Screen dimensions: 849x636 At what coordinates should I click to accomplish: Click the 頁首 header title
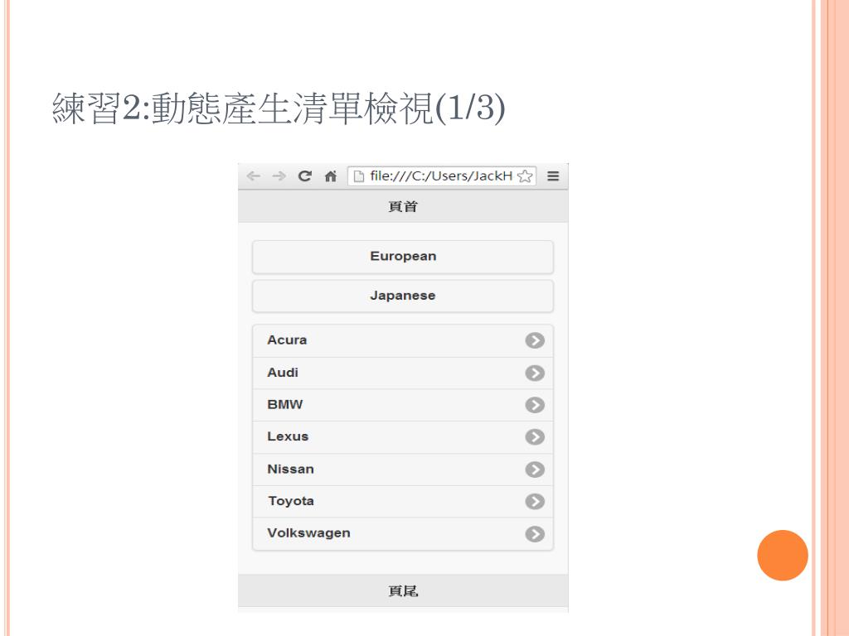pyautogui.click(x=403, y=206)
